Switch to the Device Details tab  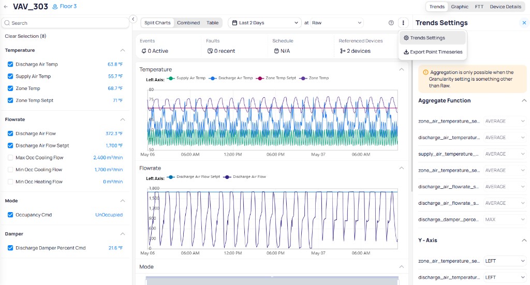click(x=505, y=6)
